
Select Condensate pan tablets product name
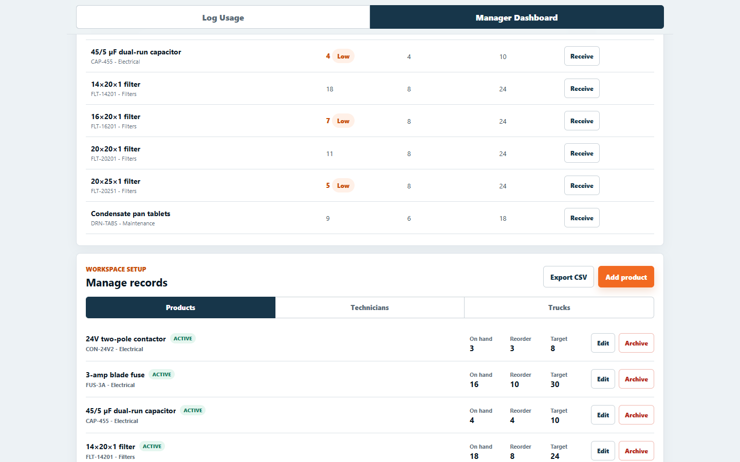point(131,214)
